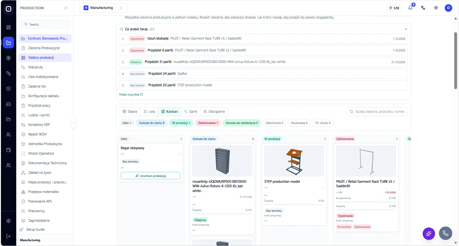This screenshot has width=459, height=246.
Task: Open settings gear in left rail
Action: [x=9, y=221]
